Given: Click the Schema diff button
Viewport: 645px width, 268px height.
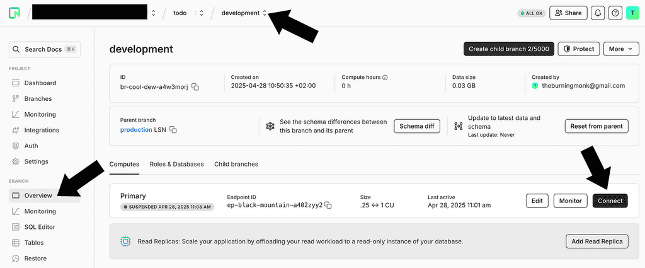Looking at the screenshot, I should 416,126.
